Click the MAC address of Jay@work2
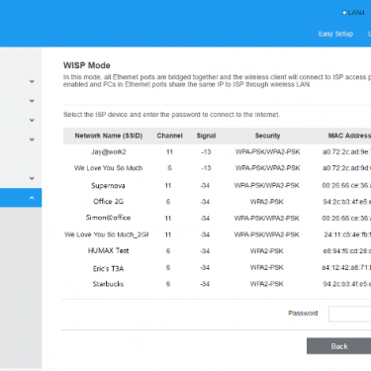This screenshot has width=371, height=371. 346,152
